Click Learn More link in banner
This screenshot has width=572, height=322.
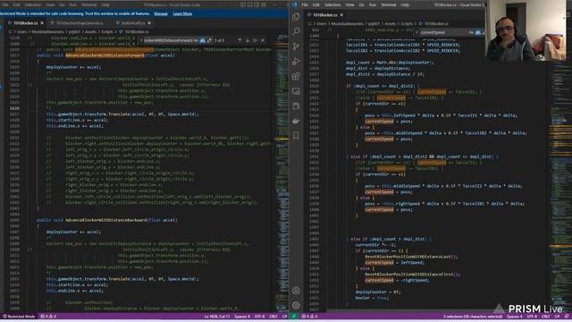(x=182, y=14)
